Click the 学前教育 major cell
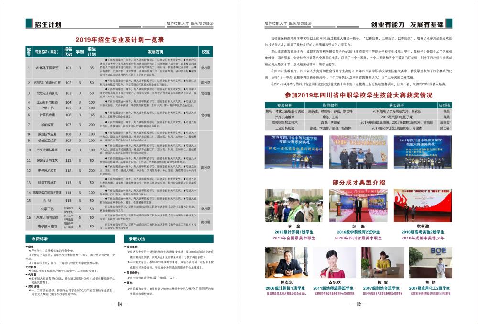The height and width of the screenshot is (324, 478). click(x=47, y=124)
